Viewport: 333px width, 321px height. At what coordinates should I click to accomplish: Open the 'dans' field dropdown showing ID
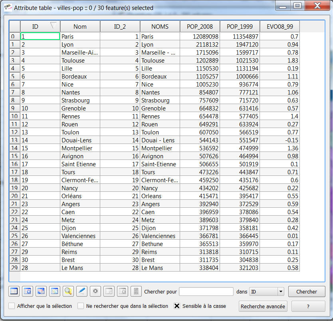[x=266, y=292]
